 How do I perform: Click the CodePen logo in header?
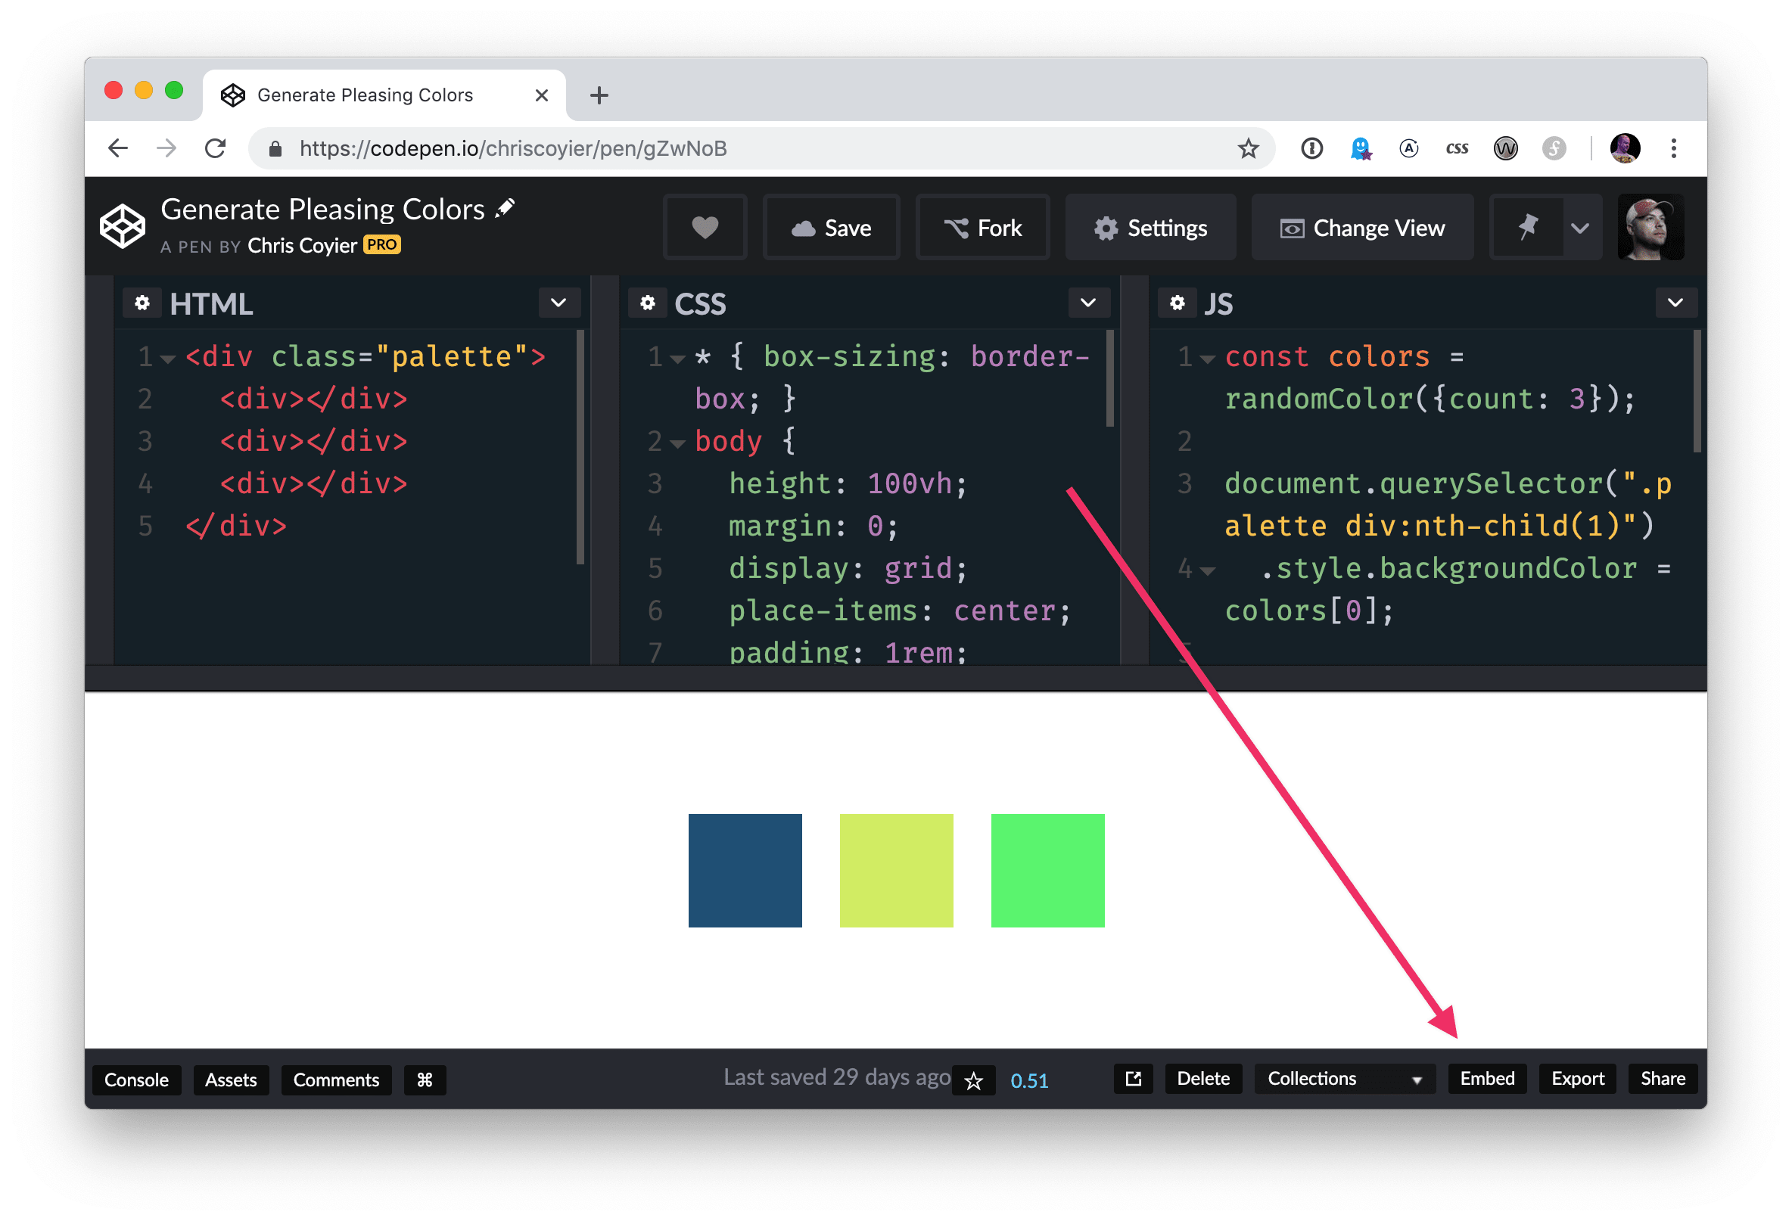123,226
